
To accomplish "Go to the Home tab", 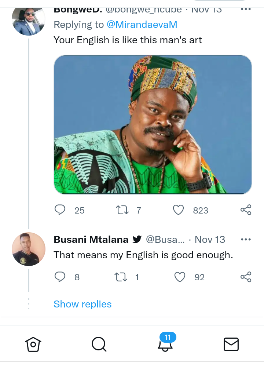I will [33, 344].
